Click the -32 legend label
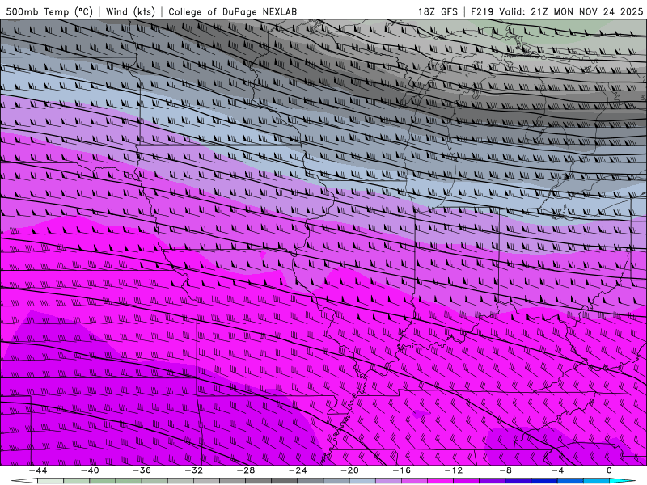 (x=194, y=470)
